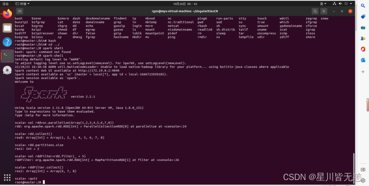Open the sidebar settings gear icon
Screen dimensions: 369x186
click(x=363, y=181)
